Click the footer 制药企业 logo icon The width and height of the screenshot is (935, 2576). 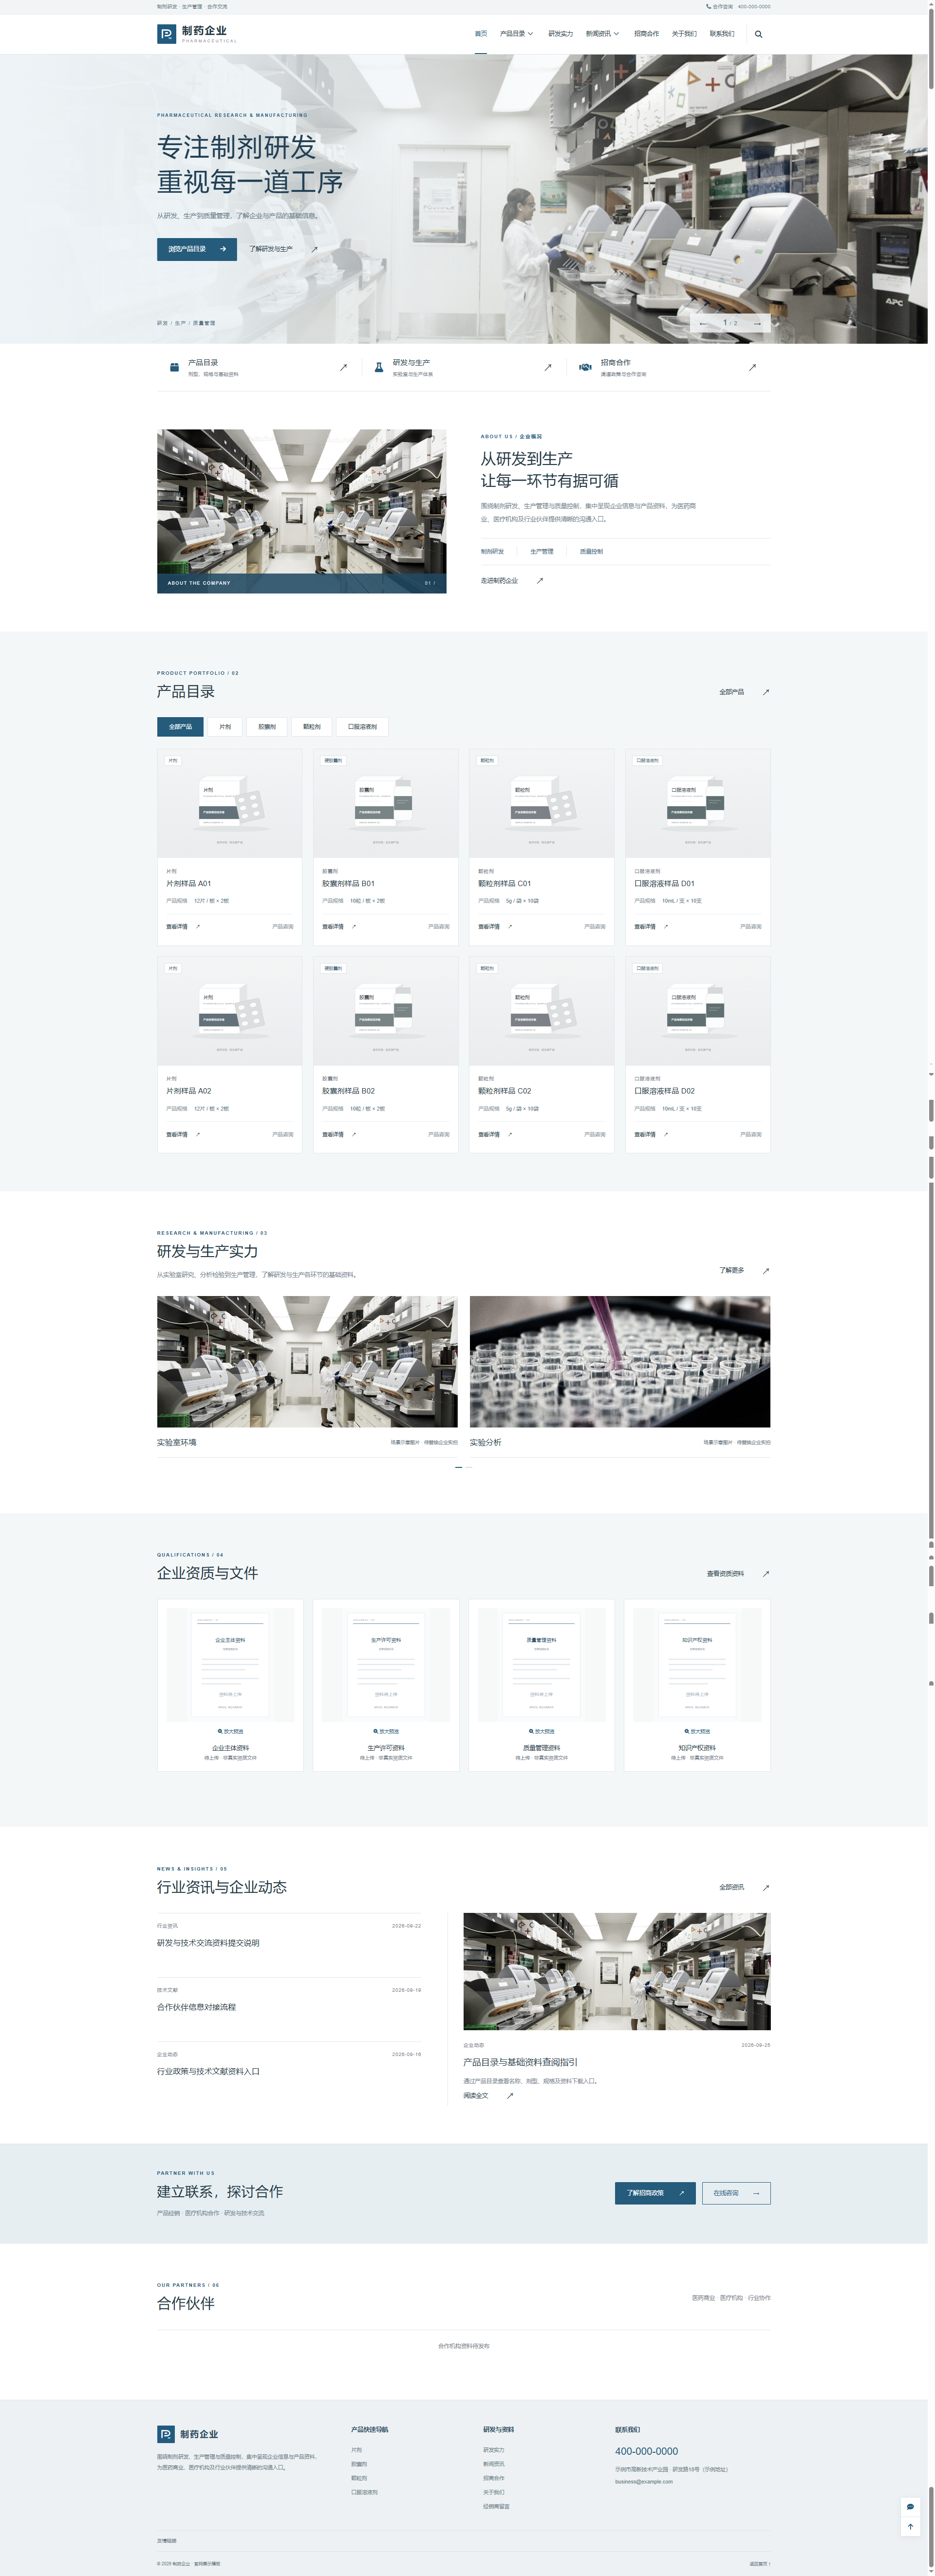point(166,2433)
